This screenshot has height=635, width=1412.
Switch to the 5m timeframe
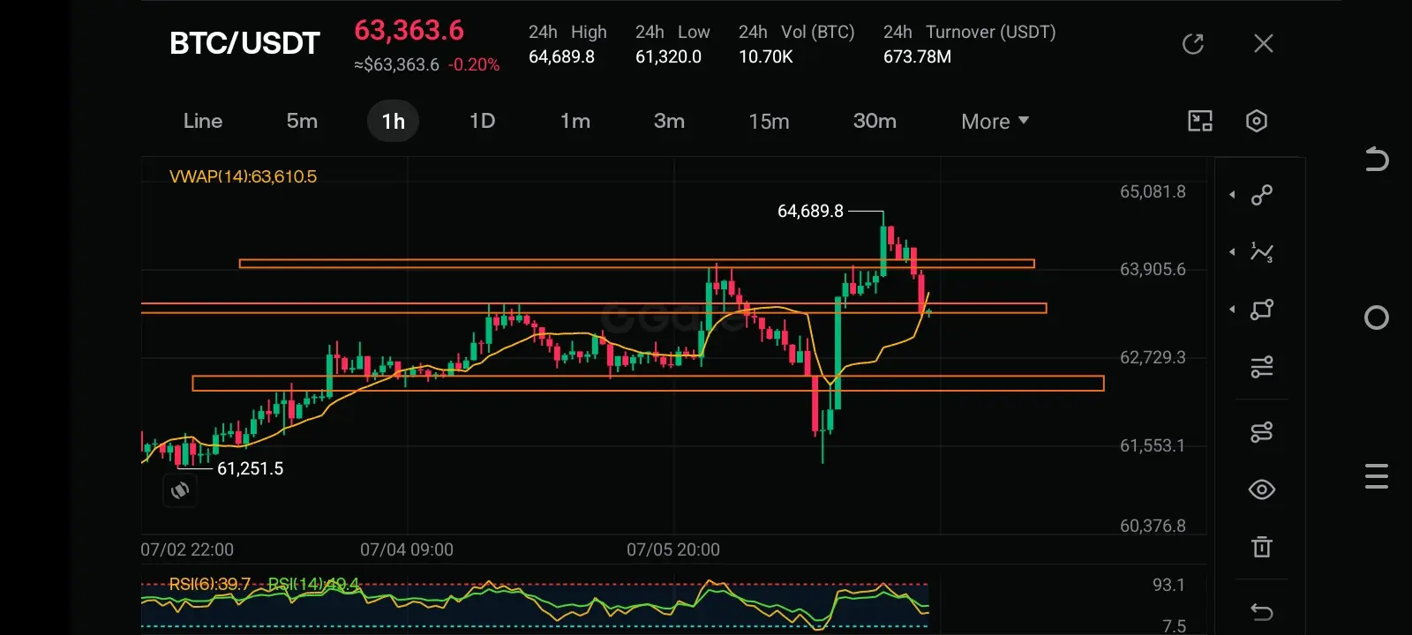coord(302,121)
